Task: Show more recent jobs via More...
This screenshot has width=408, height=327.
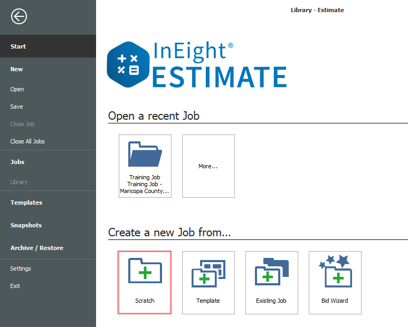Action: click(208, 166)
